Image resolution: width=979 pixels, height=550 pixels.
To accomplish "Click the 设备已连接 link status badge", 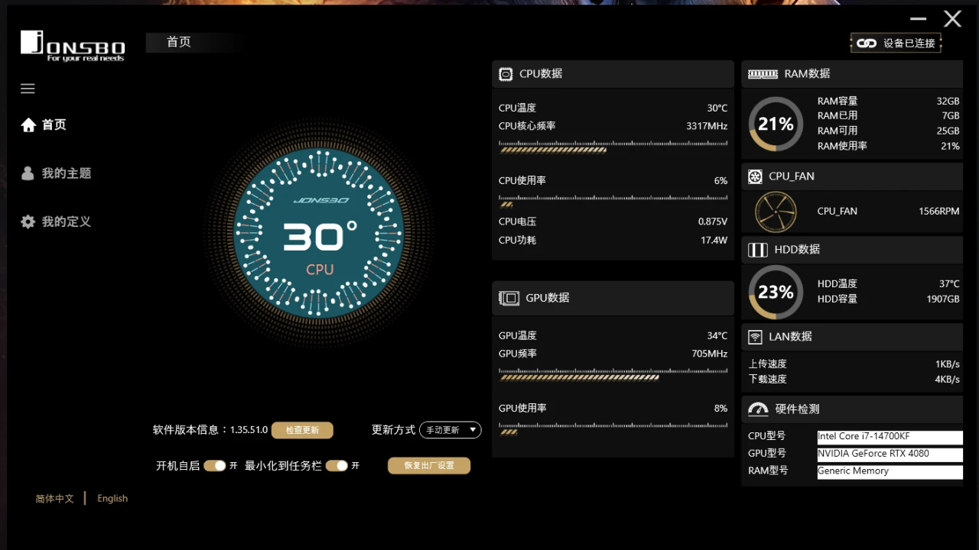I will 896,43.
